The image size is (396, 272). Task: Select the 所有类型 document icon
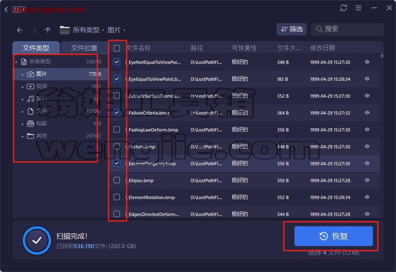click(x=24, y=61)
